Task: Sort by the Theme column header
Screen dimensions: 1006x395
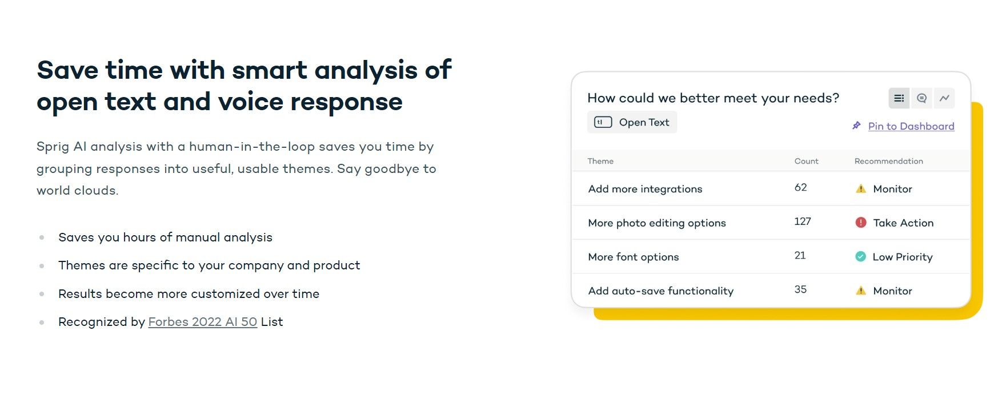Action: click(600, 161)
